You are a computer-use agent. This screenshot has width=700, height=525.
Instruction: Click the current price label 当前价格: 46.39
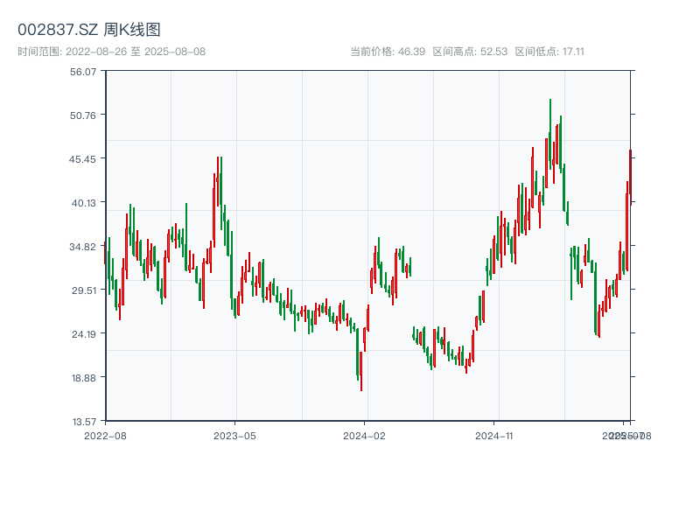388,52
